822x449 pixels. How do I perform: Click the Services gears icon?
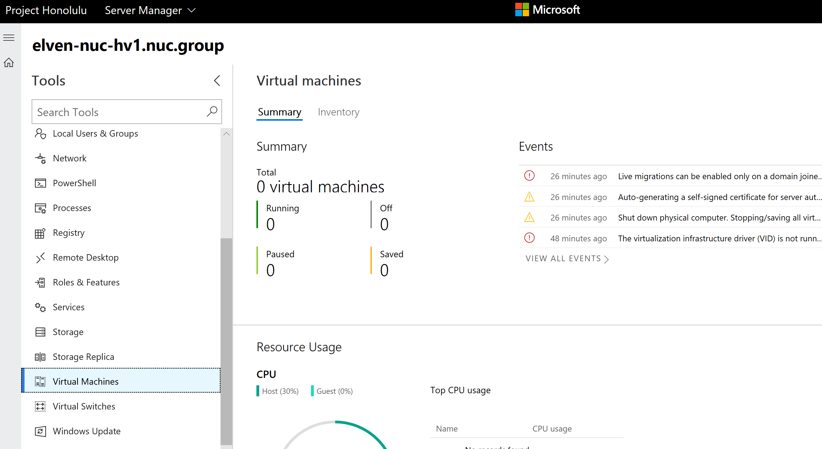pos(40,307)
